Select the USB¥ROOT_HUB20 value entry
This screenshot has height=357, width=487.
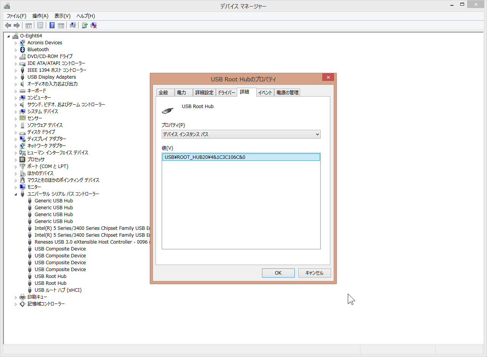point(241,157)
